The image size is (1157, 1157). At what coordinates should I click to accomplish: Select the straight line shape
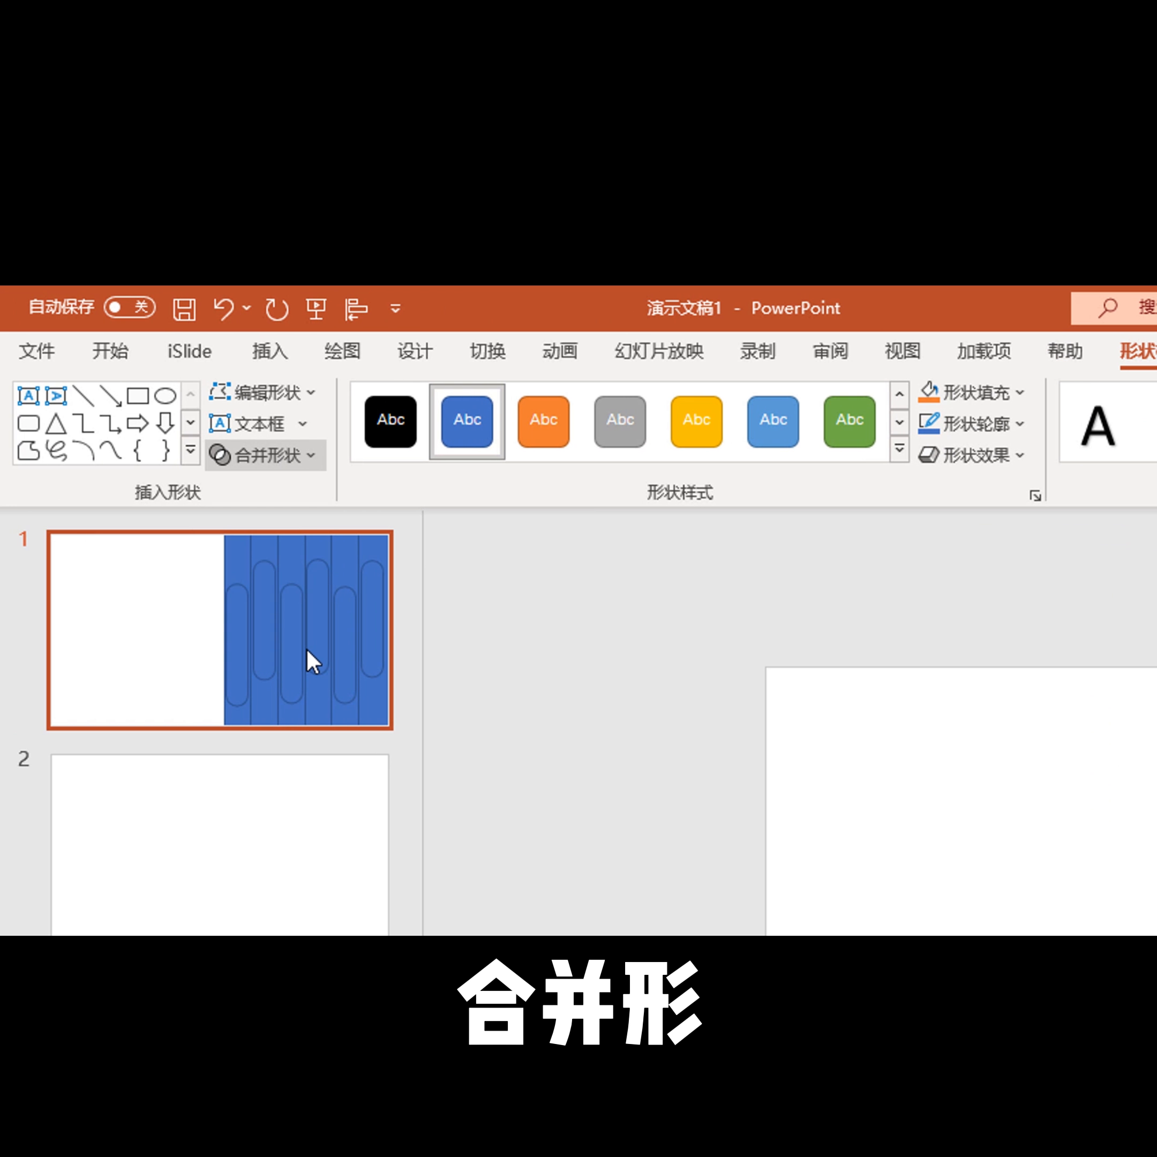pyautogui.click(x=83, y=396)
